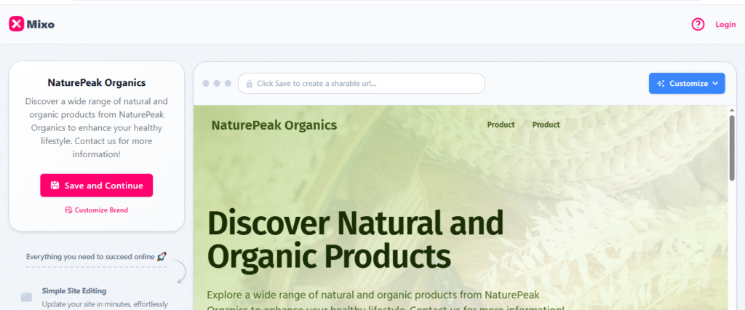This screenshot has height=310, width=745.
Task: Click the sharable url field
Action: (x=361, y=83)
